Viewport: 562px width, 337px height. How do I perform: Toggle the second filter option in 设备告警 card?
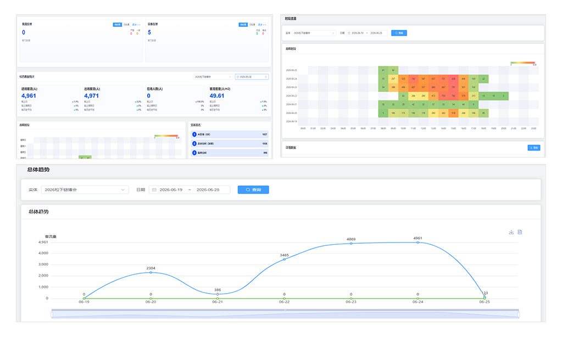pos(252,25)
